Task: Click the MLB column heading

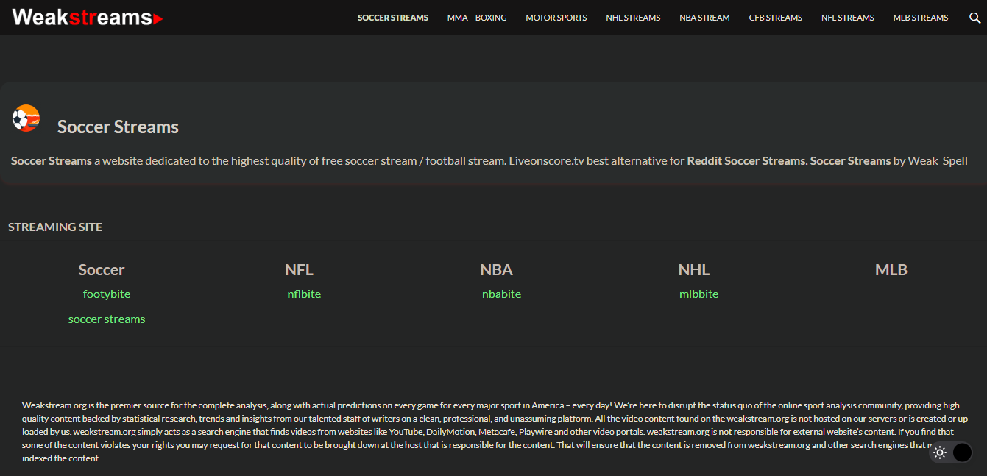Action: click(891, 270)
